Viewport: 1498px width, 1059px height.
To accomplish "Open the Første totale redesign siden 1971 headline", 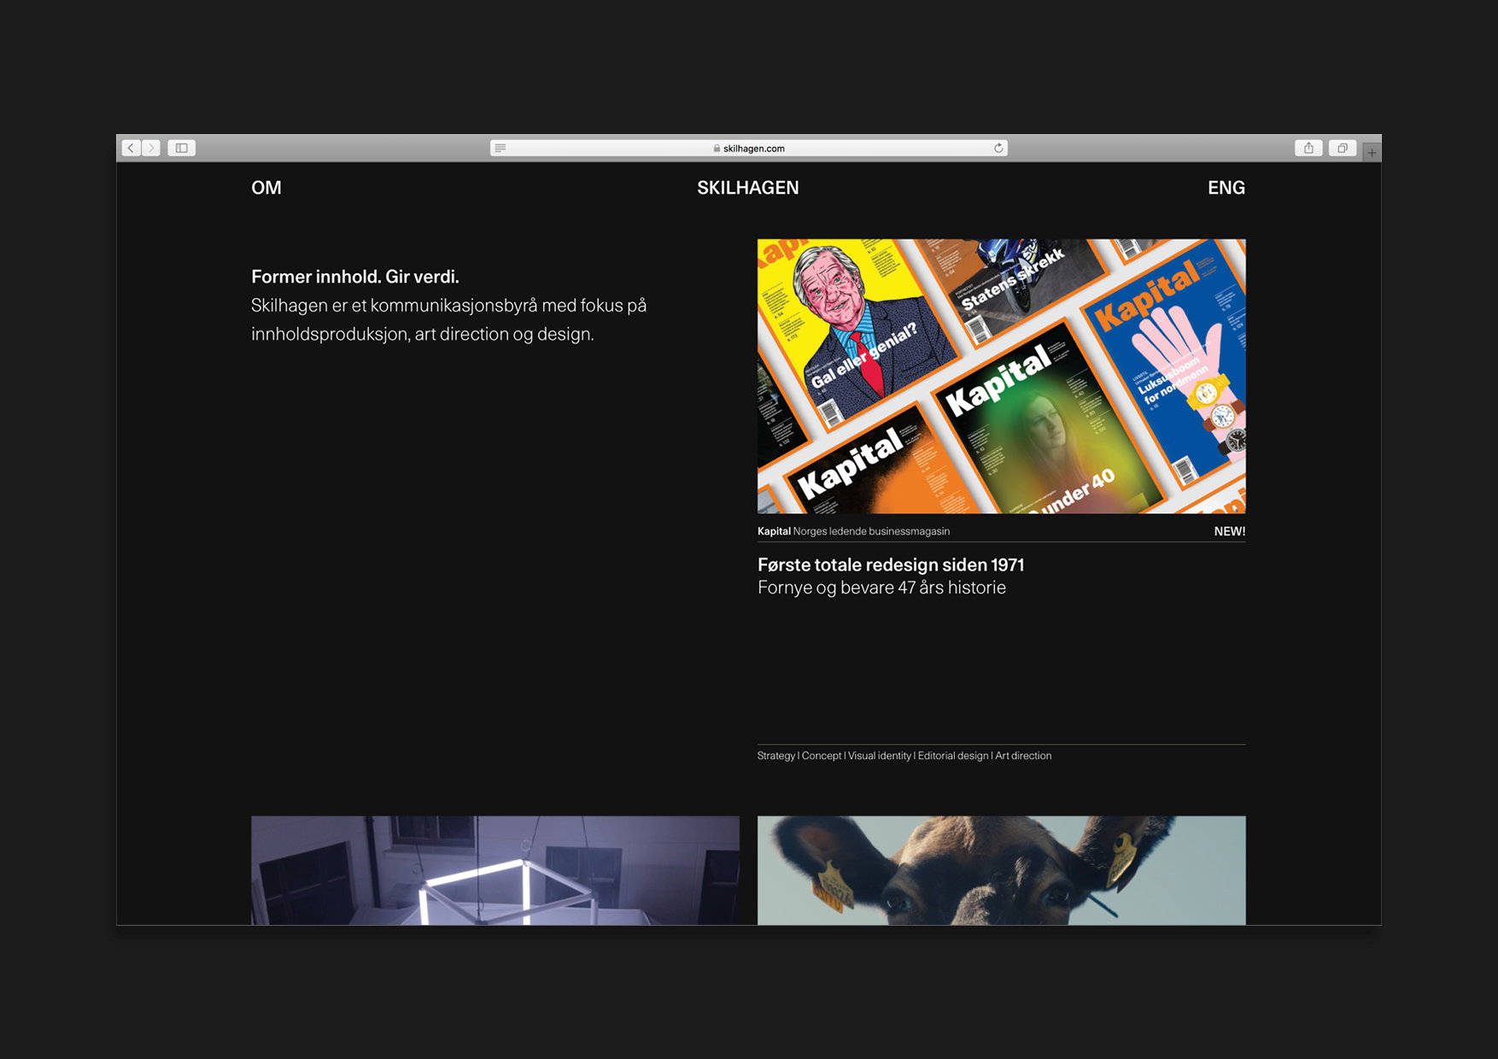I will 891,565.
